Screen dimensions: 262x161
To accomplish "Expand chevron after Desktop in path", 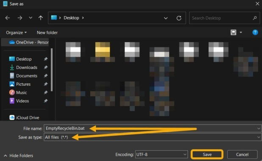I will pyautogui.click(x=83, y=18).
